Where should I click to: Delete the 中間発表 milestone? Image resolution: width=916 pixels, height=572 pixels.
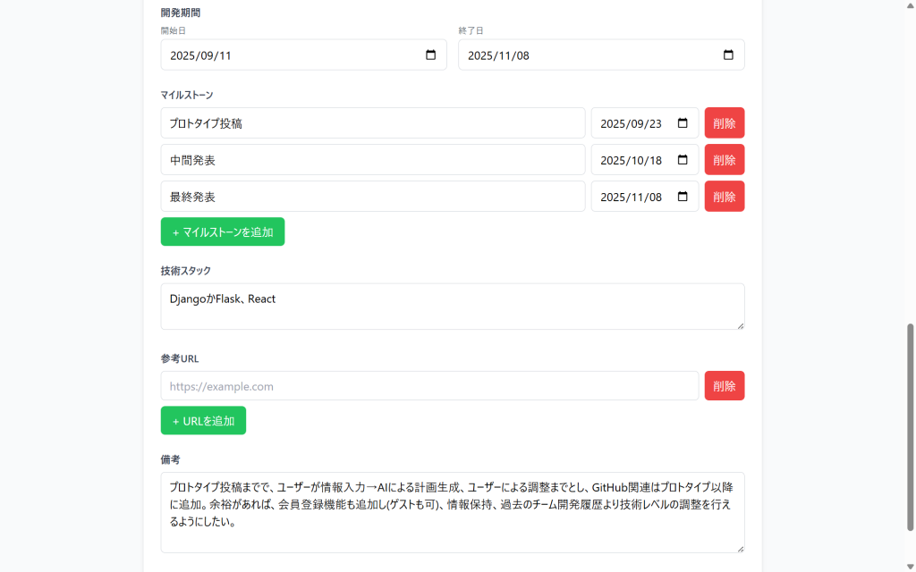(724, 160)
